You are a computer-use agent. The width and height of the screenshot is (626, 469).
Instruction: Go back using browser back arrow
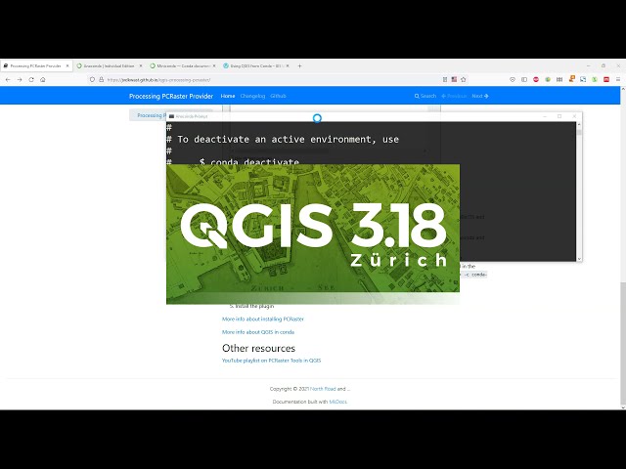pyautogui.click(x=8, y=80)
